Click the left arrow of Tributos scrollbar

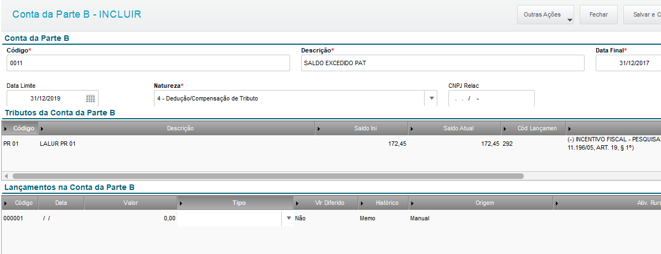[x=6, y=176]
